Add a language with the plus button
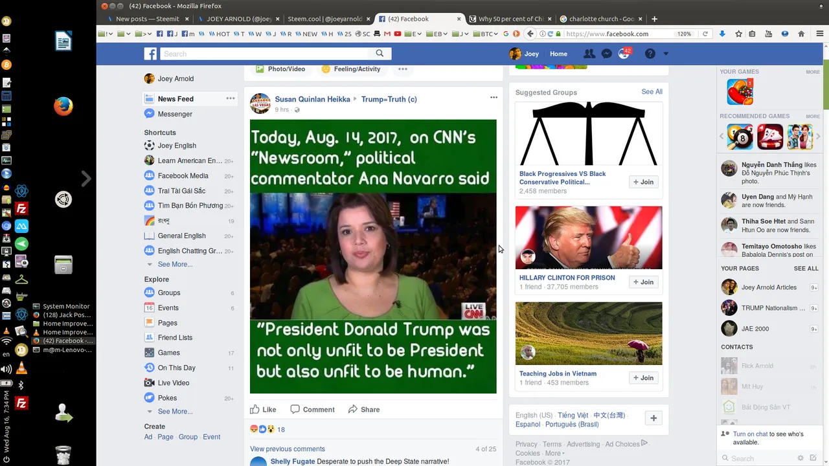829x466 pixels. click(x=653, y=418)
